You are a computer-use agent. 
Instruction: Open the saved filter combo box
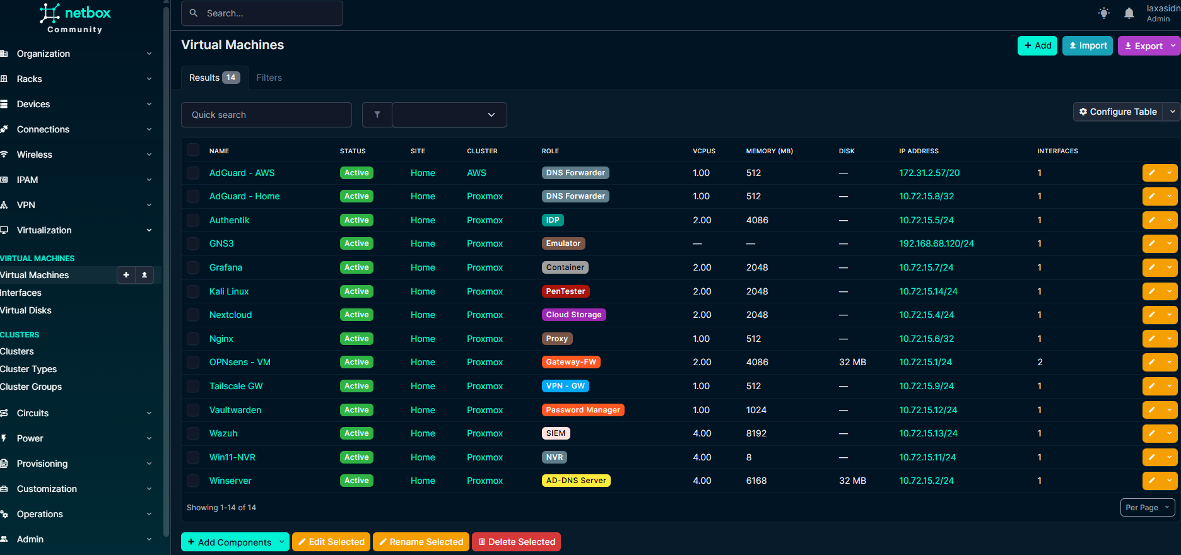coord(449,115)
